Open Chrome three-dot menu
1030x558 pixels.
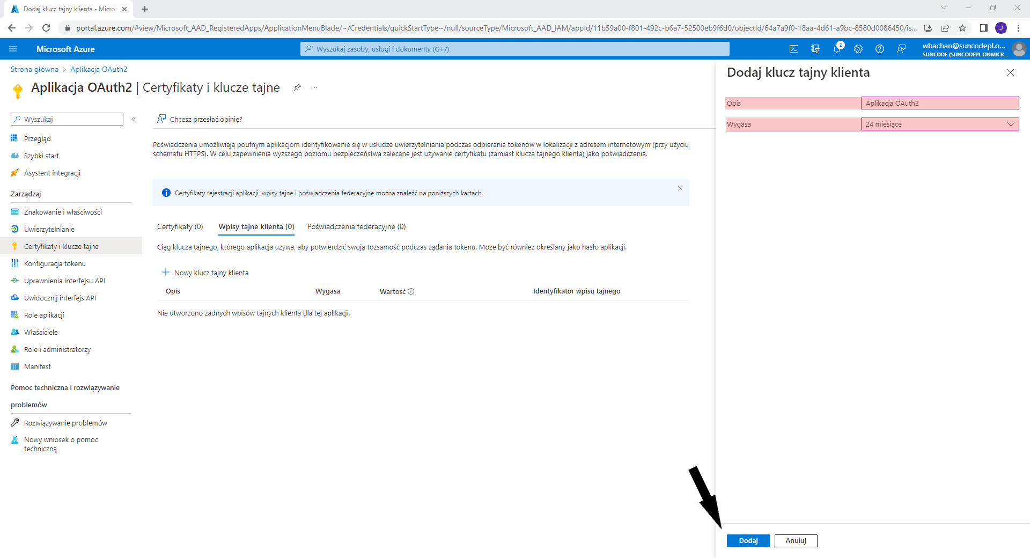click(1018, 28)
